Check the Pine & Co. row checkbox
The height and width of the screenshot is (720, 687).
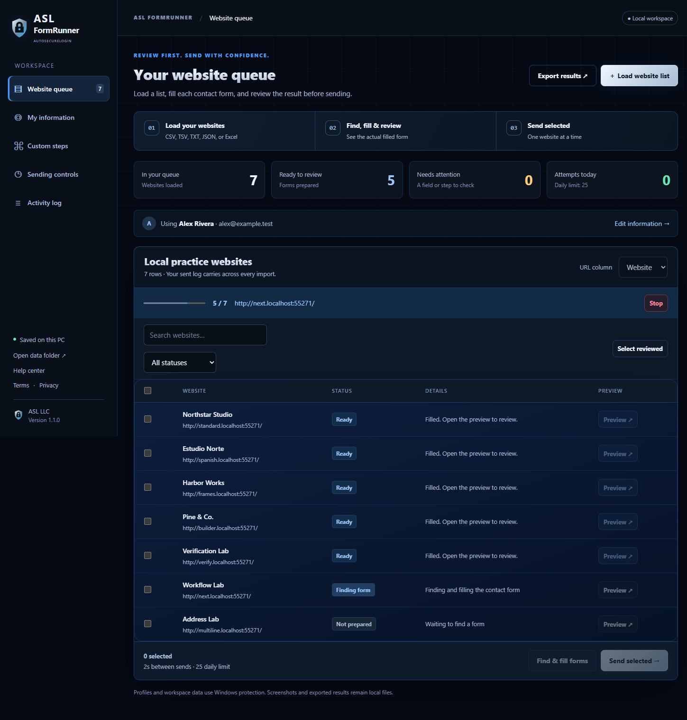148,522
